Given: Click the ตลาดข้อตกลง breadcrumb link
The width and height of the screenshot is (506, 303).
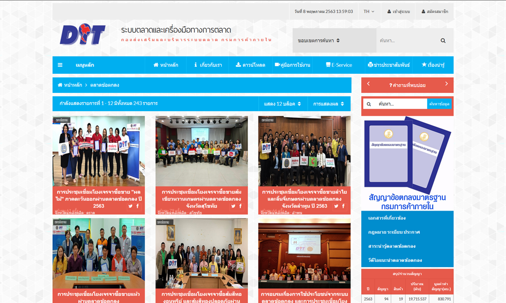Looking at the screenshot, I should [105, 85].
